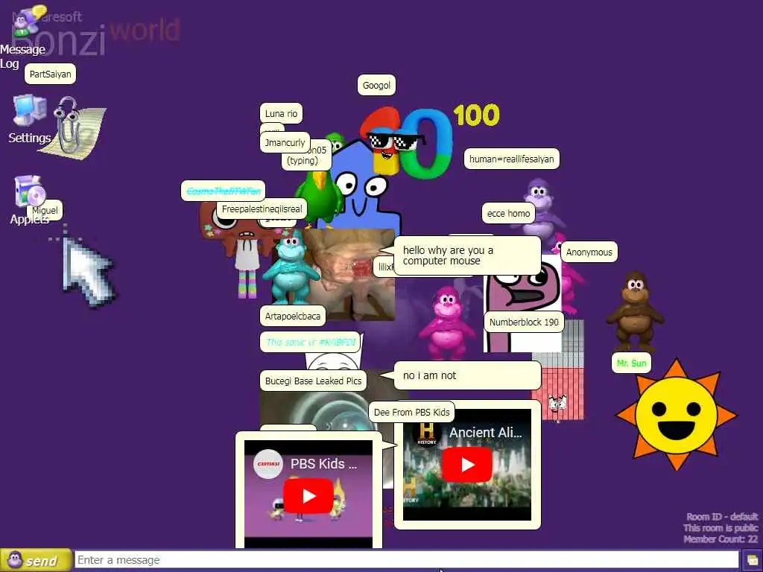Click the Bucegi Base Leaked Pics tag
The height and width of the screenshot is (572, 763).
314,381
